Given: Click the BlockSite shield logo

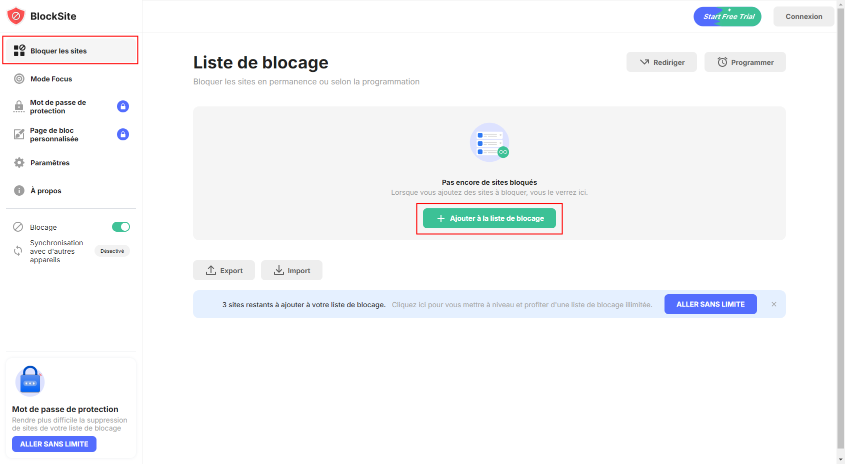Looking at the screenshot, I should pos(16,16).
